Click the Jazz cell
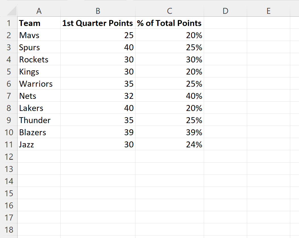299x238 pixels. [x=39, y=144]
